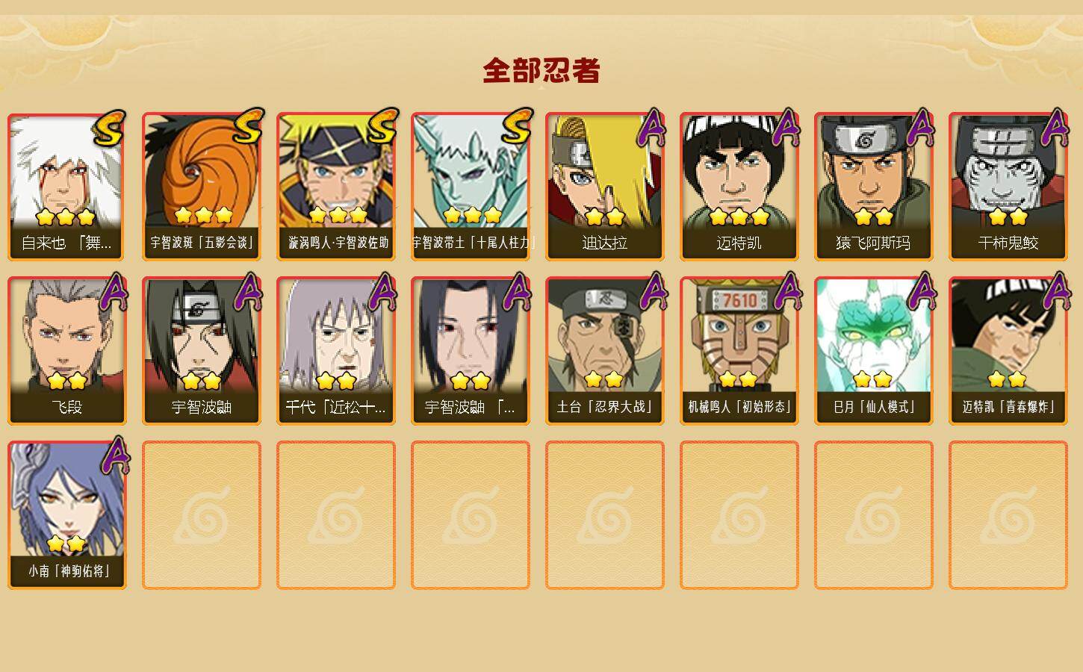Select the 飞段 ninja card
This screenshot has height=672, width=1083.
pyautogui.click(x=66, y=351)
